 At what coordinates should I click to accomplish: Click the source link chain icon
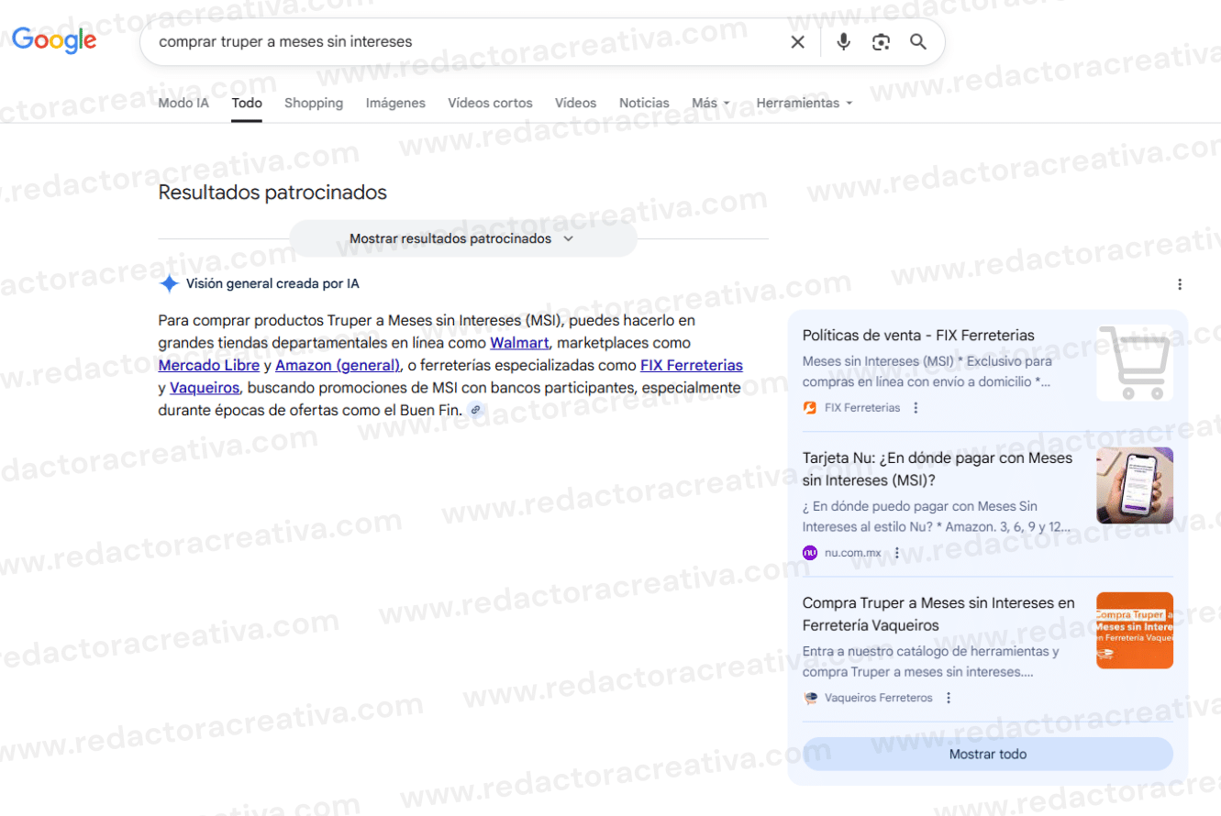pos(475,410)
